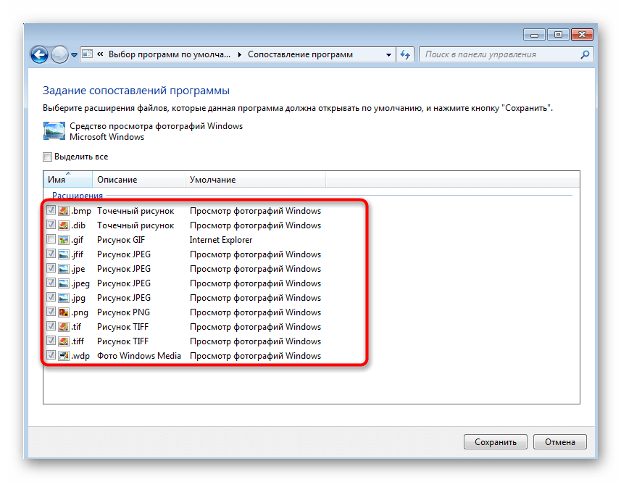The image size is (621, 482).
Task: Click the .wdp file type icon
Action: 63,356
